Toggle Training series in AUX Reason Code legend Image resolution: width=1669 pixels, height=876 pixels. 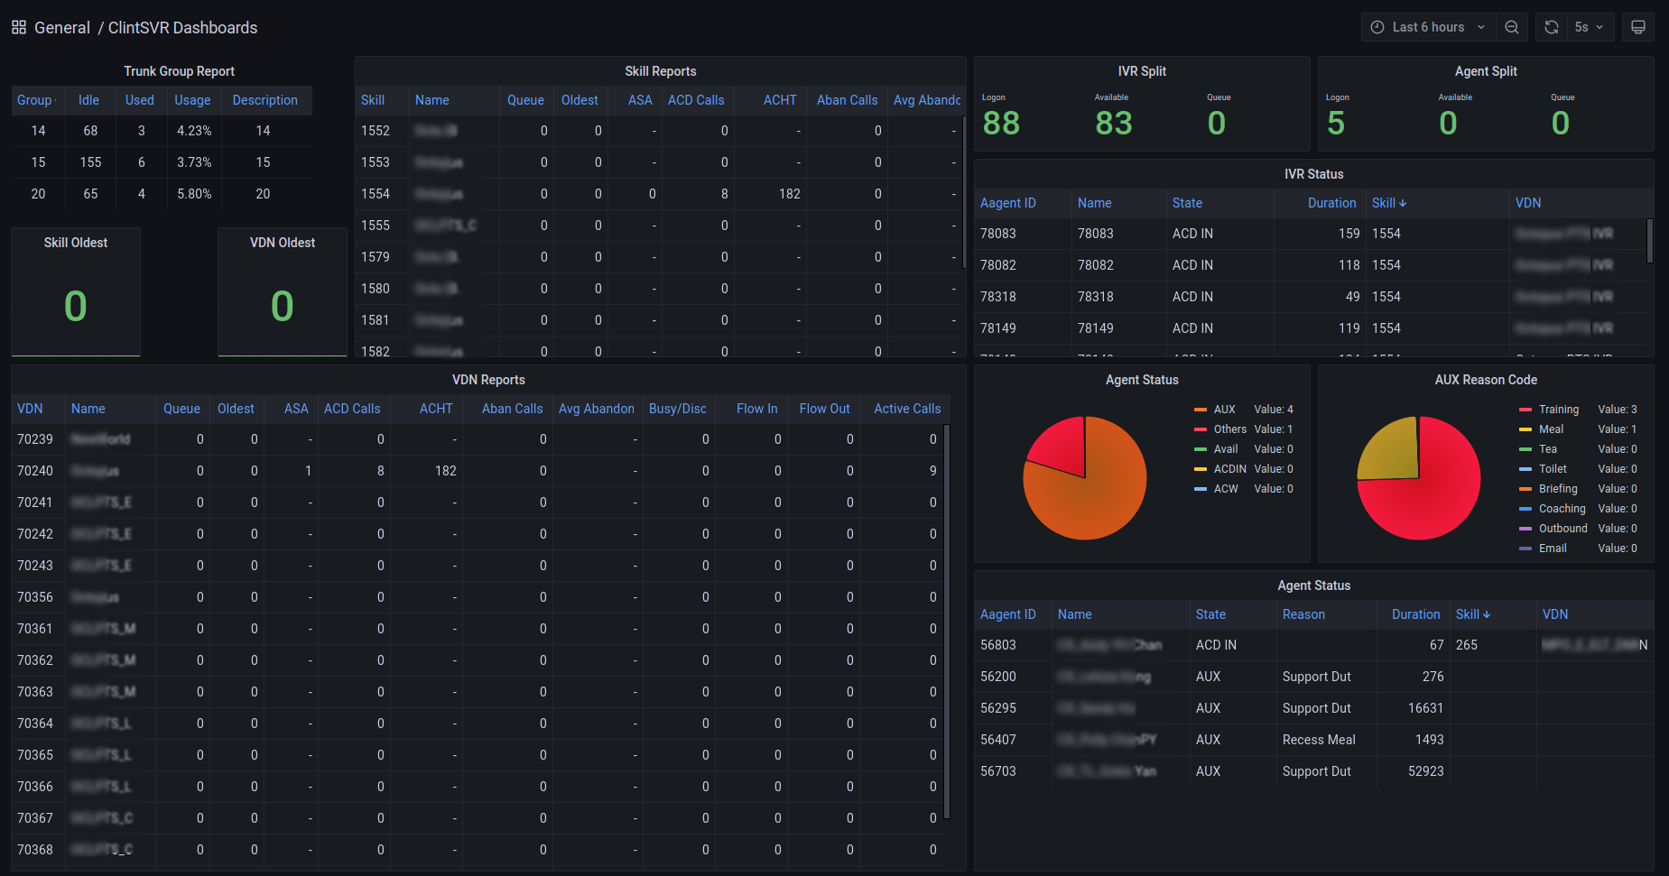[x=1558, y=410]
